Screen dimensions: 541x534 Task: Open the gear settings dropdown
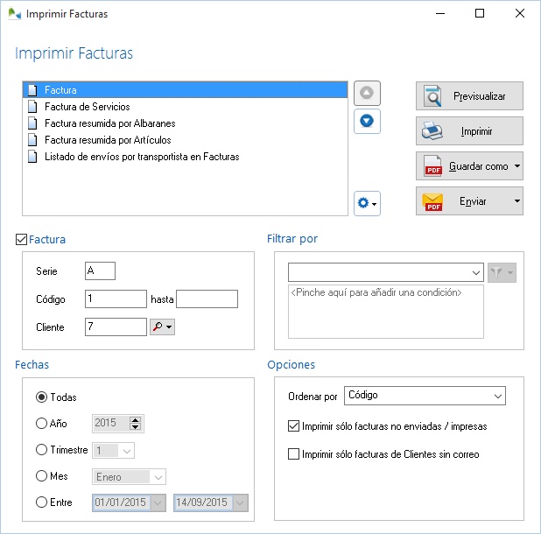click(367, 203)
